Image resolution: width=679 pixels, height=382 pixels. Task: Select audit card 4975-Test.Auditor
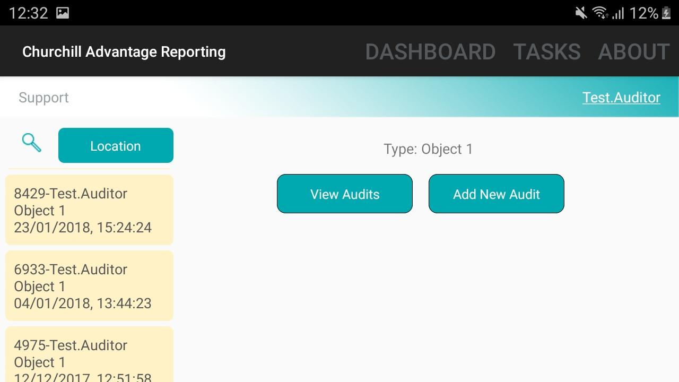(89, 354)
